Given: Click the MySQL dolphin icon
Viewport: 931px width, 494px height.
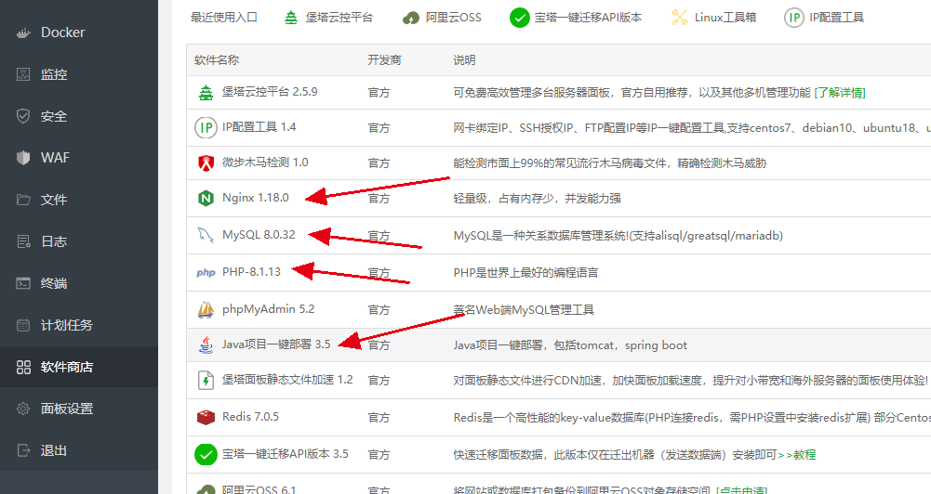Looking at the screenshot, I should [x=206, y=235].
